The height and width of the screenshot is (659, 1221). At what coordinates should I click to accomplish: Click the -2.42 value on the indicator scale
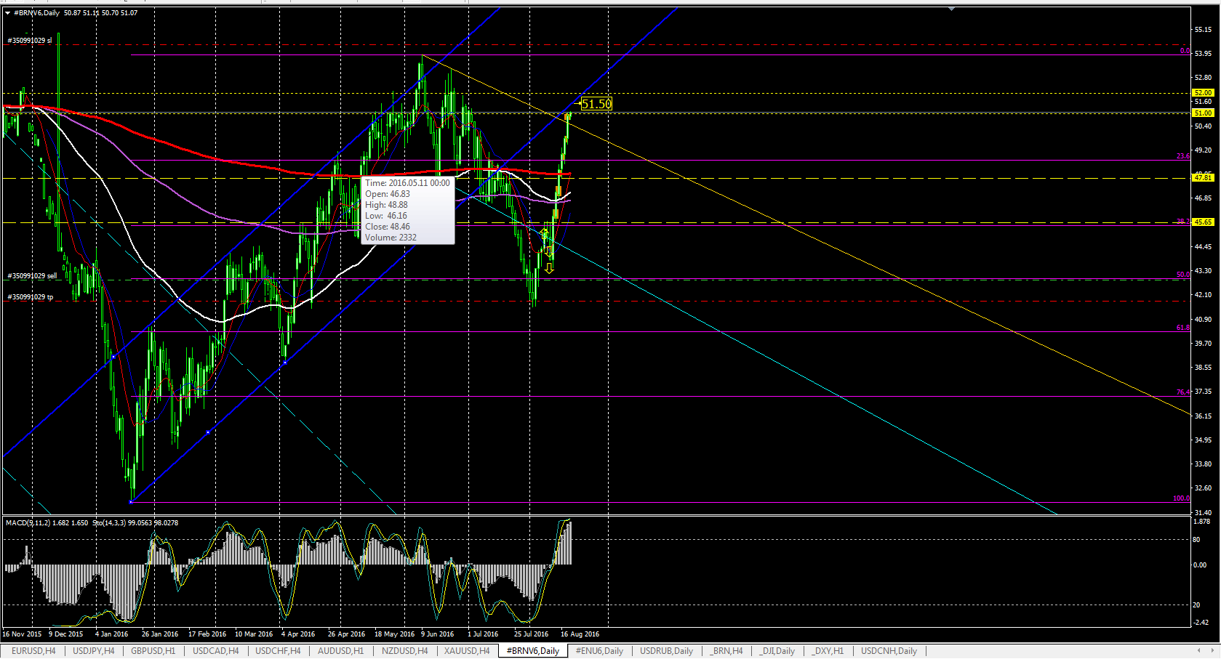pos(1201,623)
